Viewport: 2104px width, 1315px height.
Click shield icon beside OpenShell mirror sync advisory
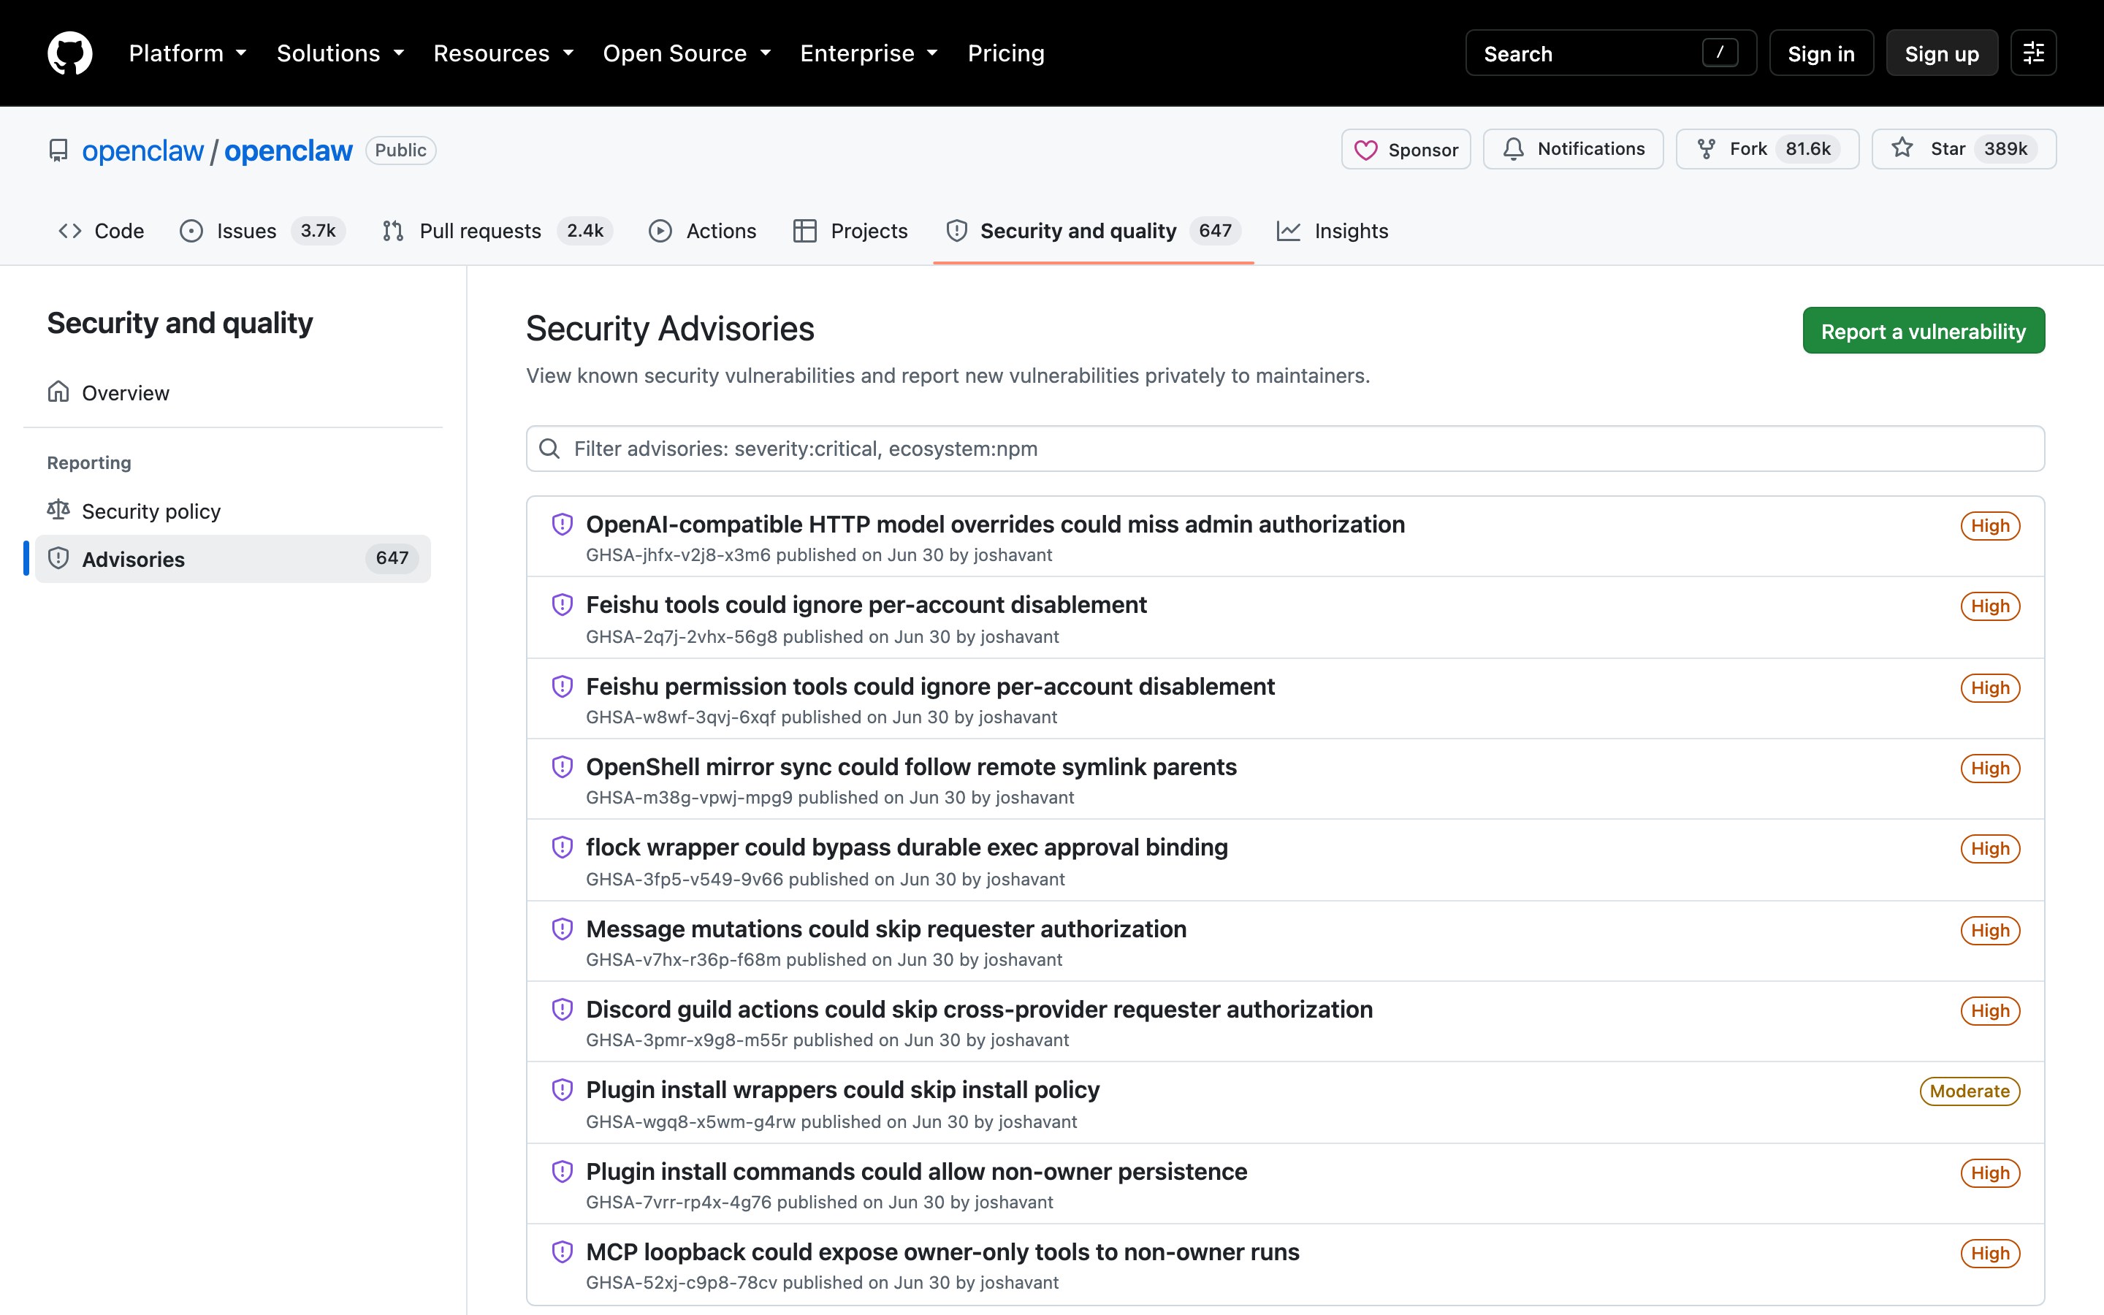[x=563, y=767]
